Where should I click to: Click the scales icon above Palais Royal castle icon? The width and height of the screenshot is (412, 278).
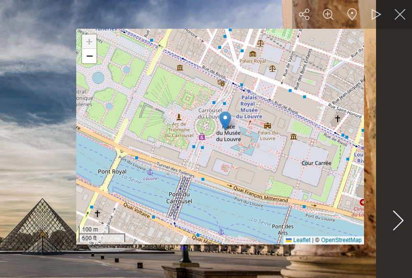point(260,43)
